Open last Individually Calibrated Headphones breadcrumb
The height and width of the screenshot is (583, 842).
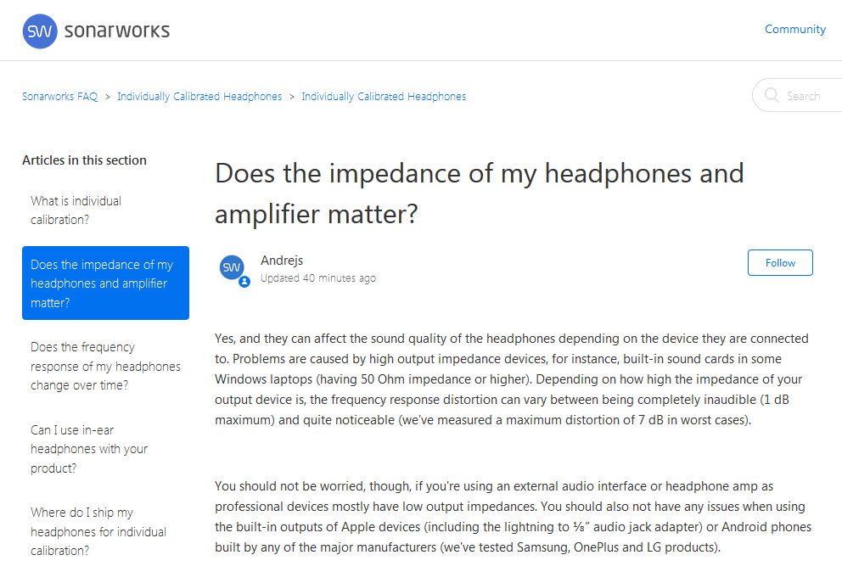(384, 97)
